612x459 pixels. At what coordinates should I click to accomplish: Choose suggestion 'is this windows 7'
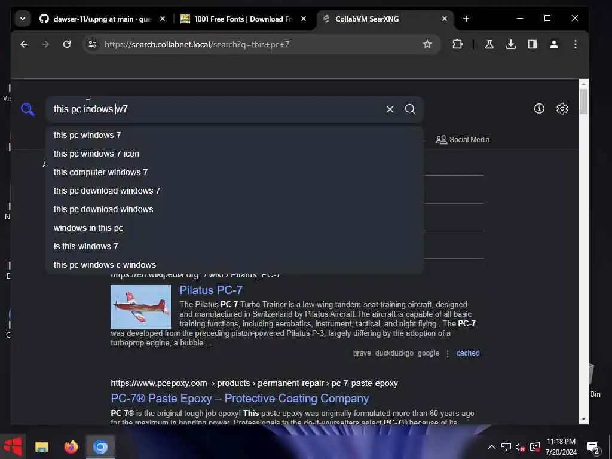(x=234, y=246)
